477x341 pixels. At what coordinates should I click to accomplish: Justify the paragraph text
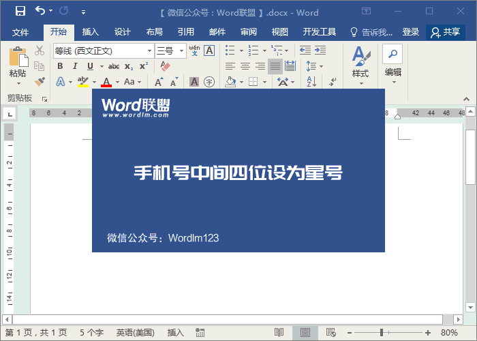coord(275,66)
